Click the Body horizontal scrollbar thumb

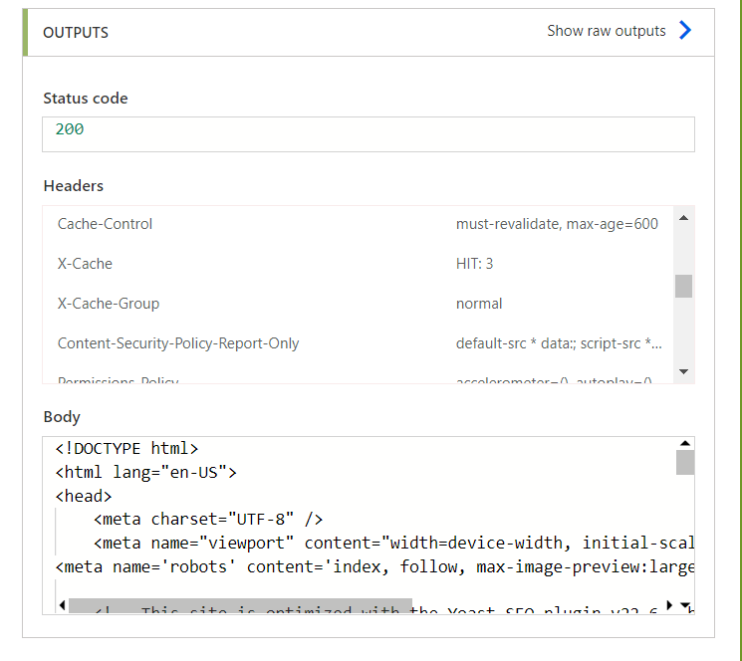pos(240,605)
